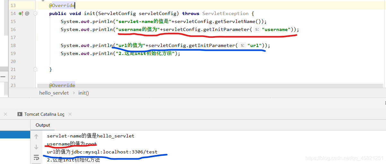Click line number 19 in the gutter
The height and width of the screenshot is (164, 386).
[13, 53]
